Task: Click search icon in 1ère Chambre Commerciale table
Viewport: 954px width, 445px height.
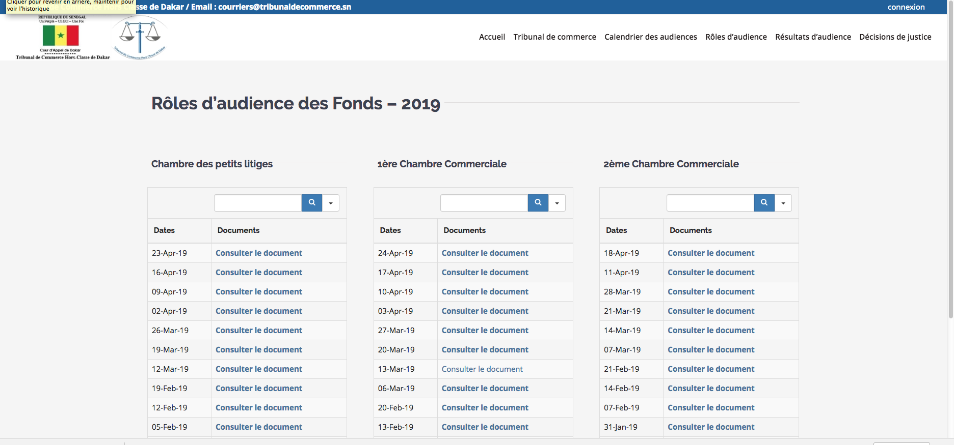Action: pyautogui.click(x=538, y=203)
